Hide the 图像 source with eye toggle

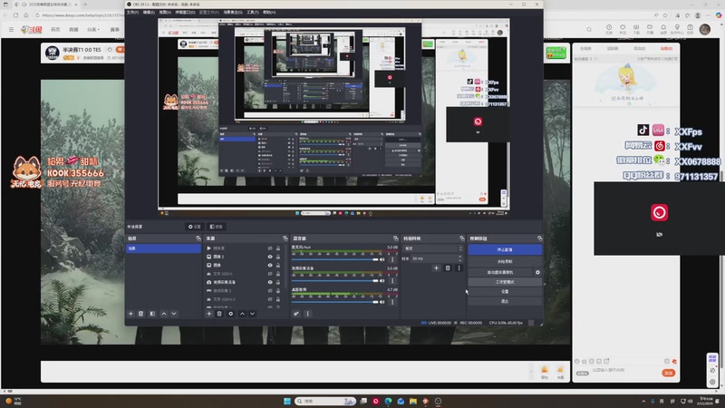click(x=270, y=265)
